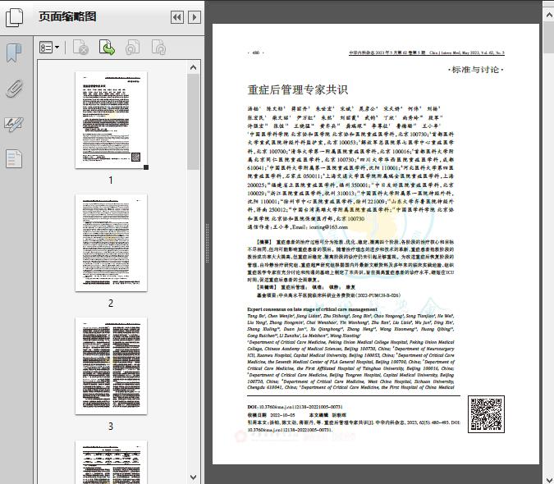Collapse thumbnails panel with double-arrow button
This screenshot has height=484, width=554.
[x=177, y=17]
